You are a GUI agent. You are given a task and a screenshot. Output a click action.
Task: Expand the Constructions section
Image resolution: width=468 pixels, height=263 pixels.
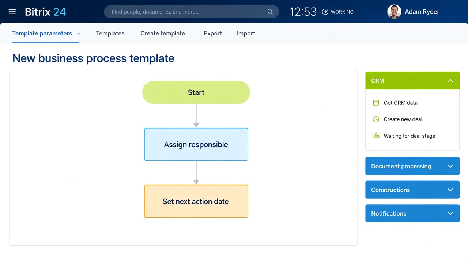click(412, 190)
